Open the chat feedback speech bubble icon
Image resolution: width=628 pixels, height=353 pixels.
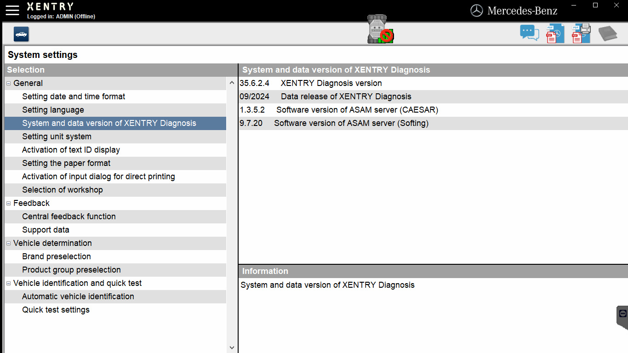(x=529, y=33)
